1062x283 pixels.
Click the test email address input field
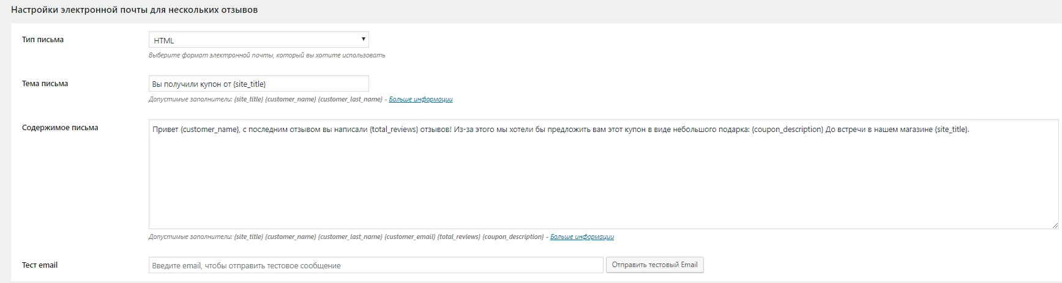click(376, 265)
